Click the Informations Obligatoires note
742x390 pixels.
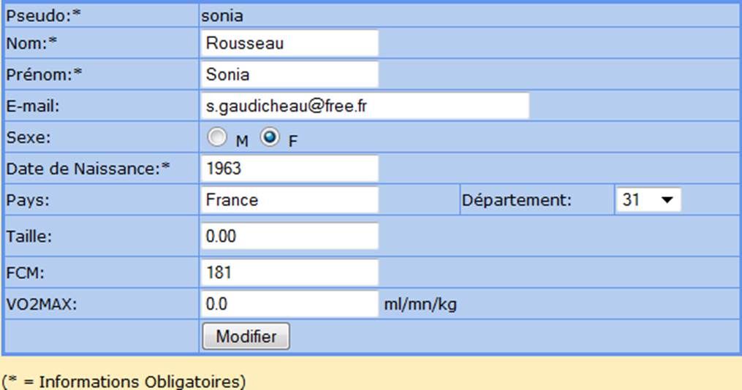point(124,381)
